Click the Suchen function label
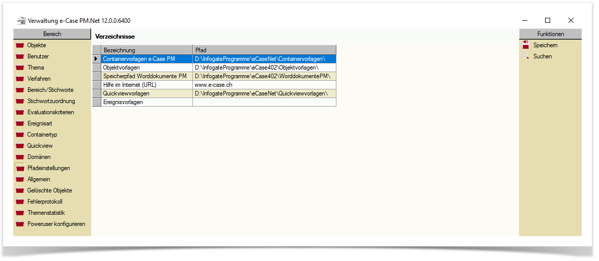599x261 pixels. pyautogui.click(x=543, y=56)
